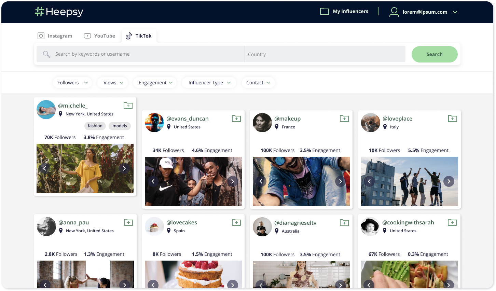
Task: Switch to the Instagram tab
Action: 55,36
